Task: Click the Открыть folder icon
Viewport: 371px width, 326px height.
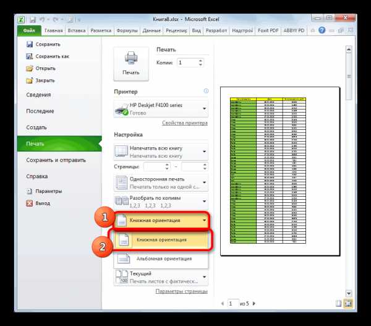Action: point(29,69)
